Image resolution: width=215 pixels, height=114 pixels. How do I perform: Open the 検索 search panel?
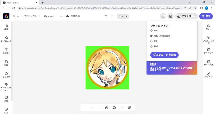6,27
